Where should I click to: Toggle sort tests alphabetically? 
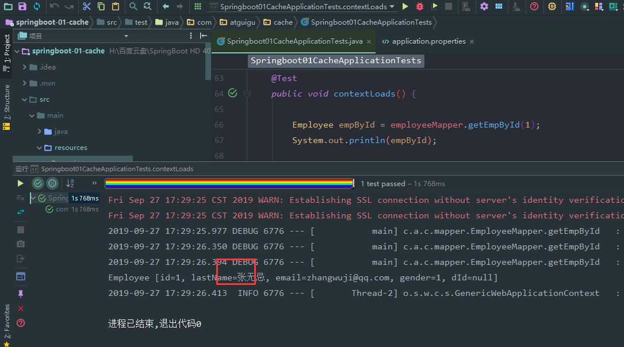[70, 183]
